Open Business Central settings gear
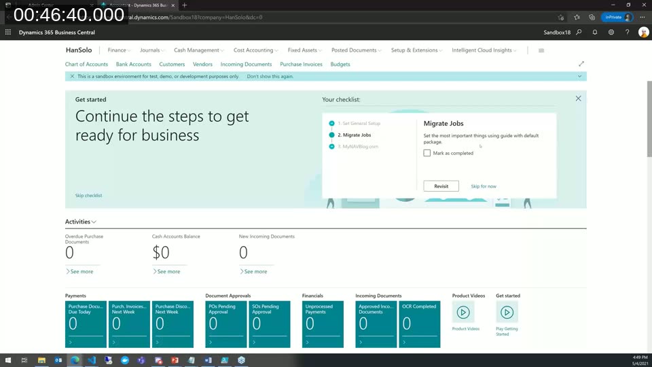This screenshot has width=652, height=367. (x=611, y=32)
